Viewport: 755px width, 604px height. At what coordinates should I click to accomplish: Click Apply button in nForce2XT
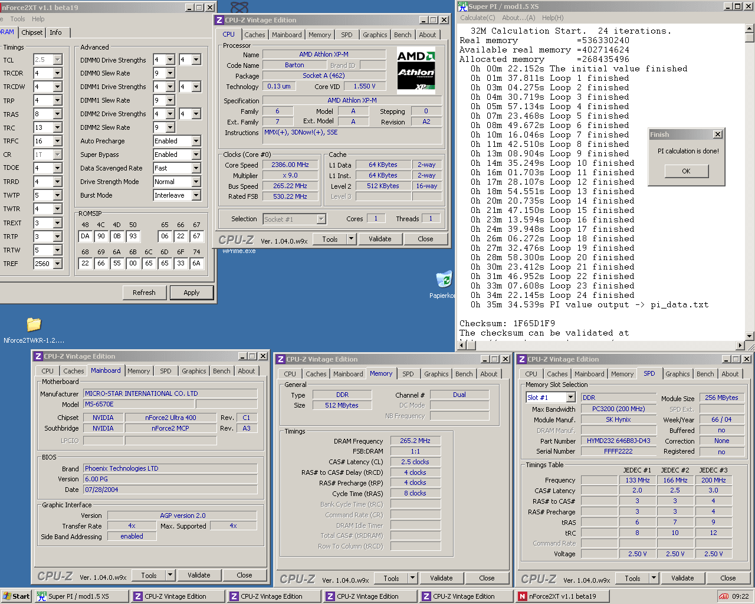pyautogui.click(x=192, y=293)
